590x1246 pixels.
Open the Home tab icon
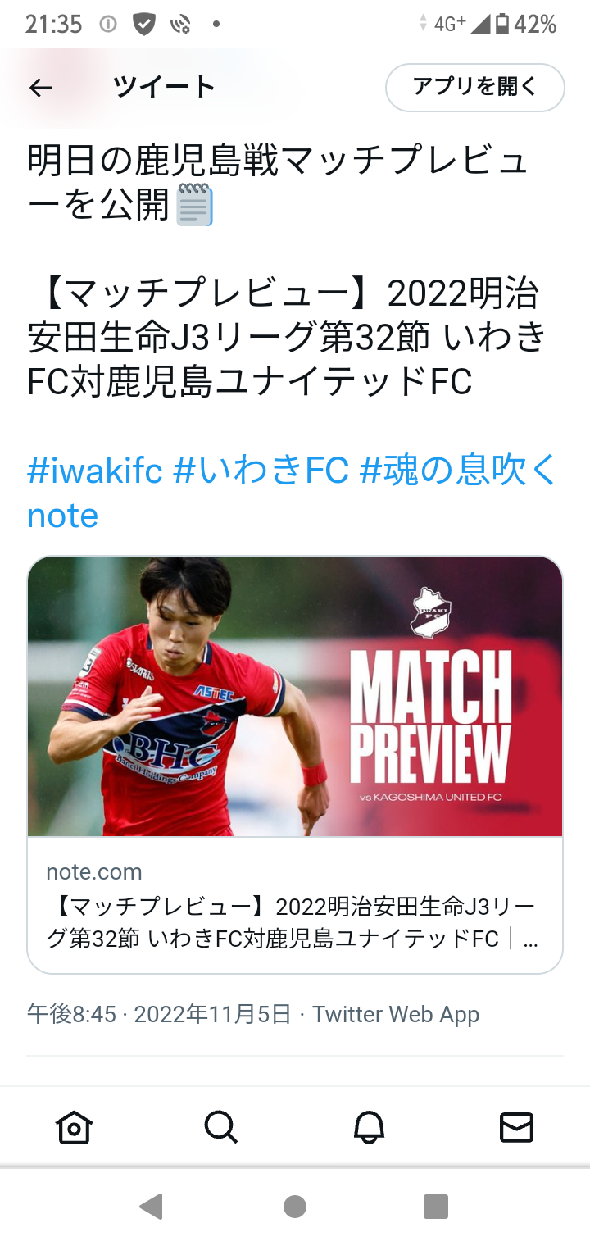74,1128
